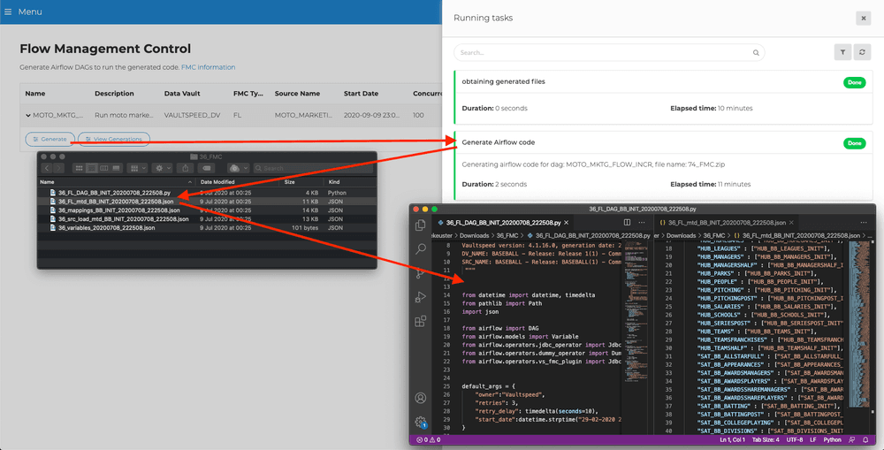Open the FMC information link
Image resolution: width=884 pixels, height=450 pixels.
click(x=208, y=67)
